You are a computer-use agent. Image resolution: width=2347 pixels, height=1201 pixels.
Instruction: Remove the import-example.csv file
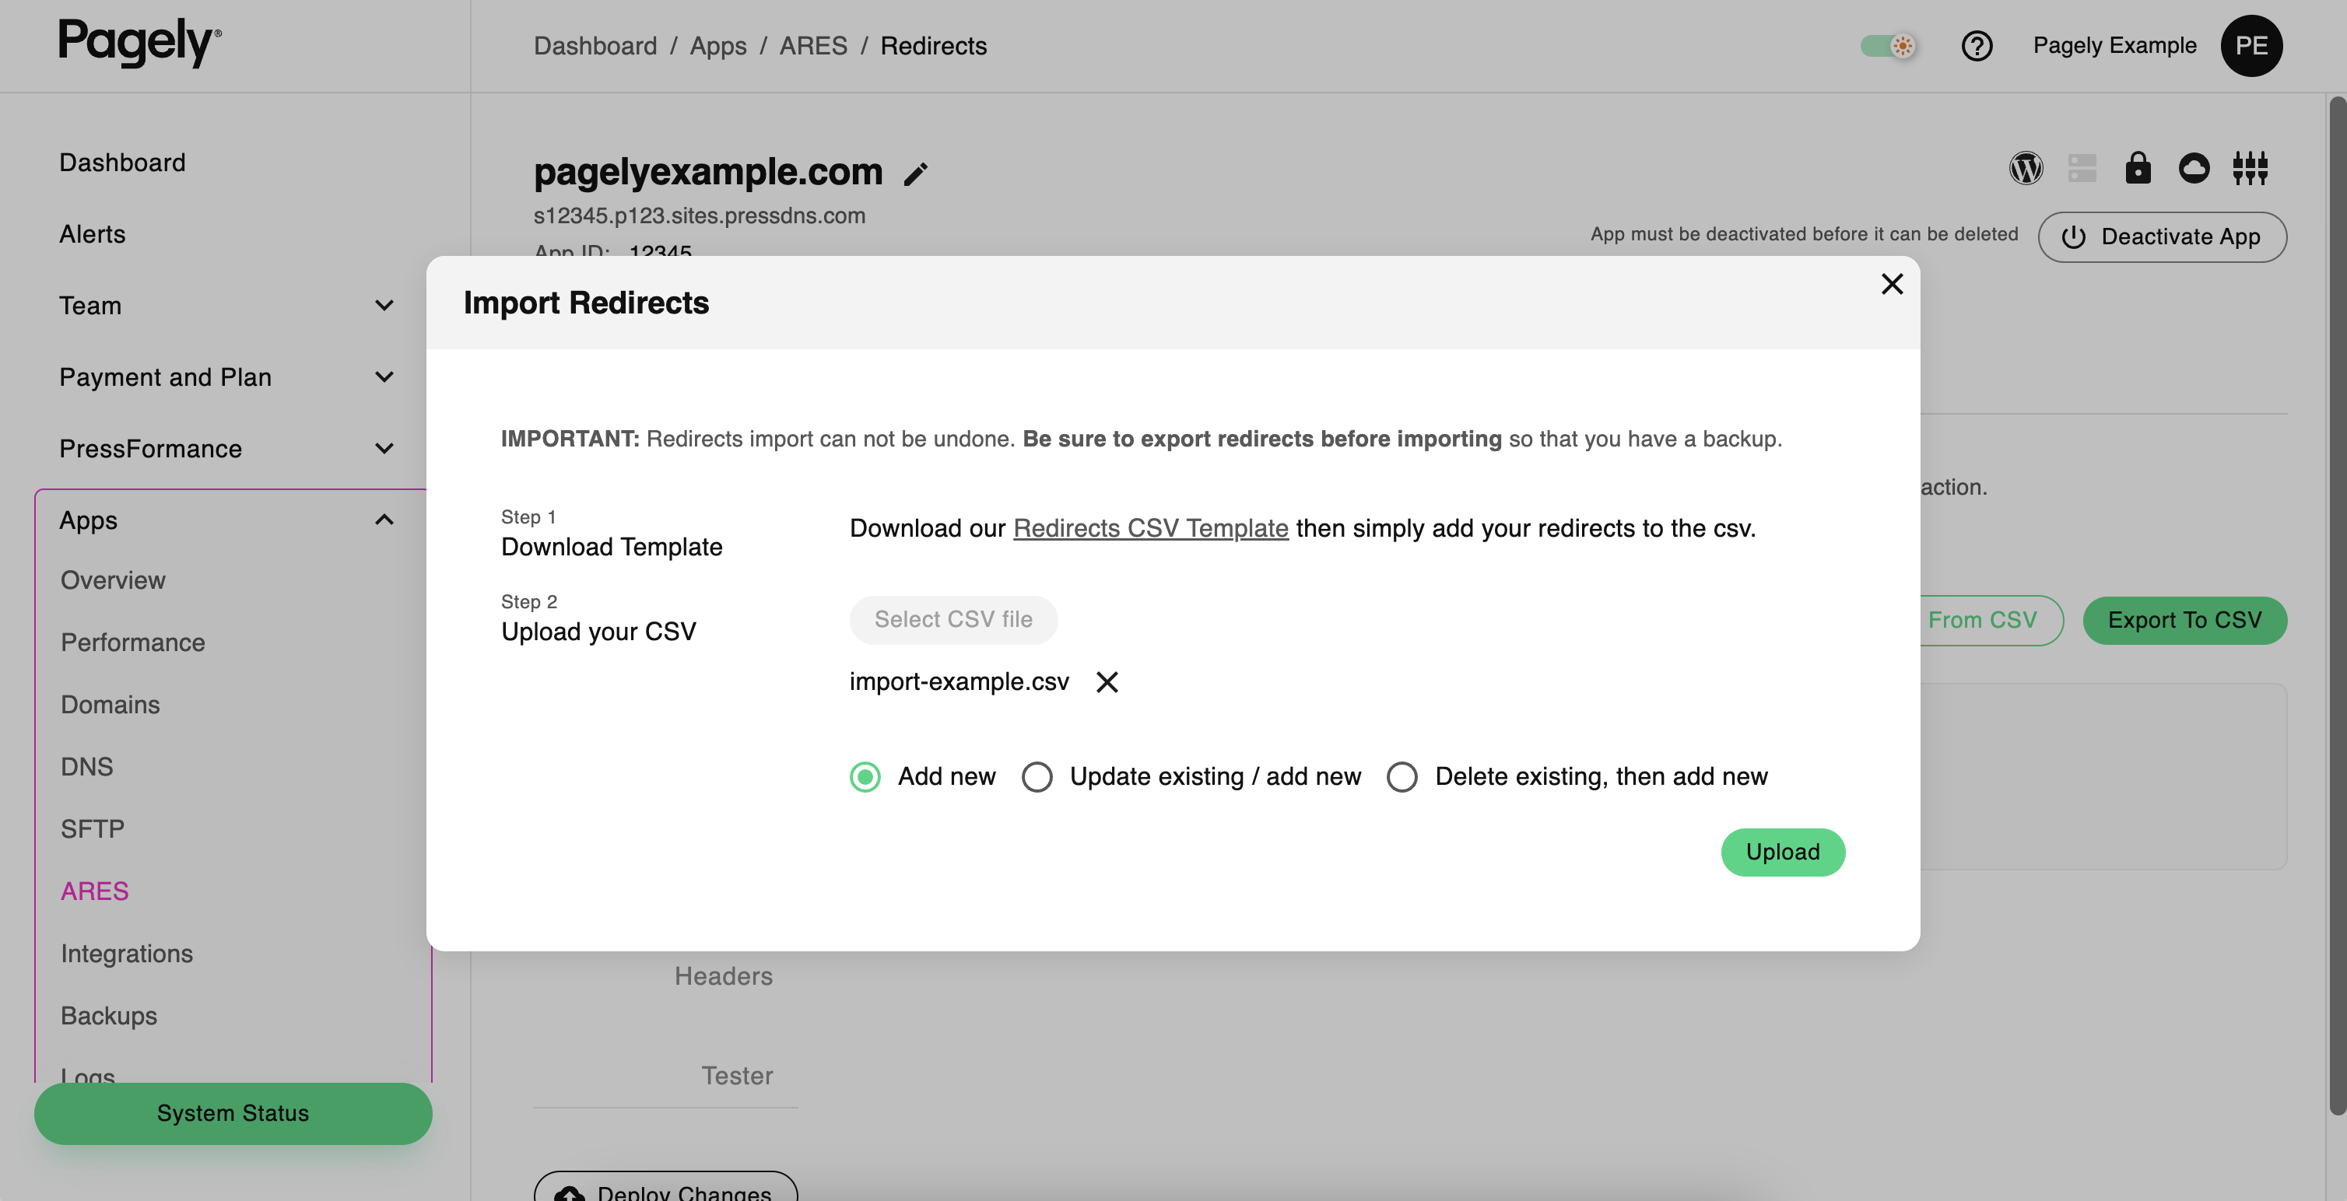click(x=1107, y=682)
